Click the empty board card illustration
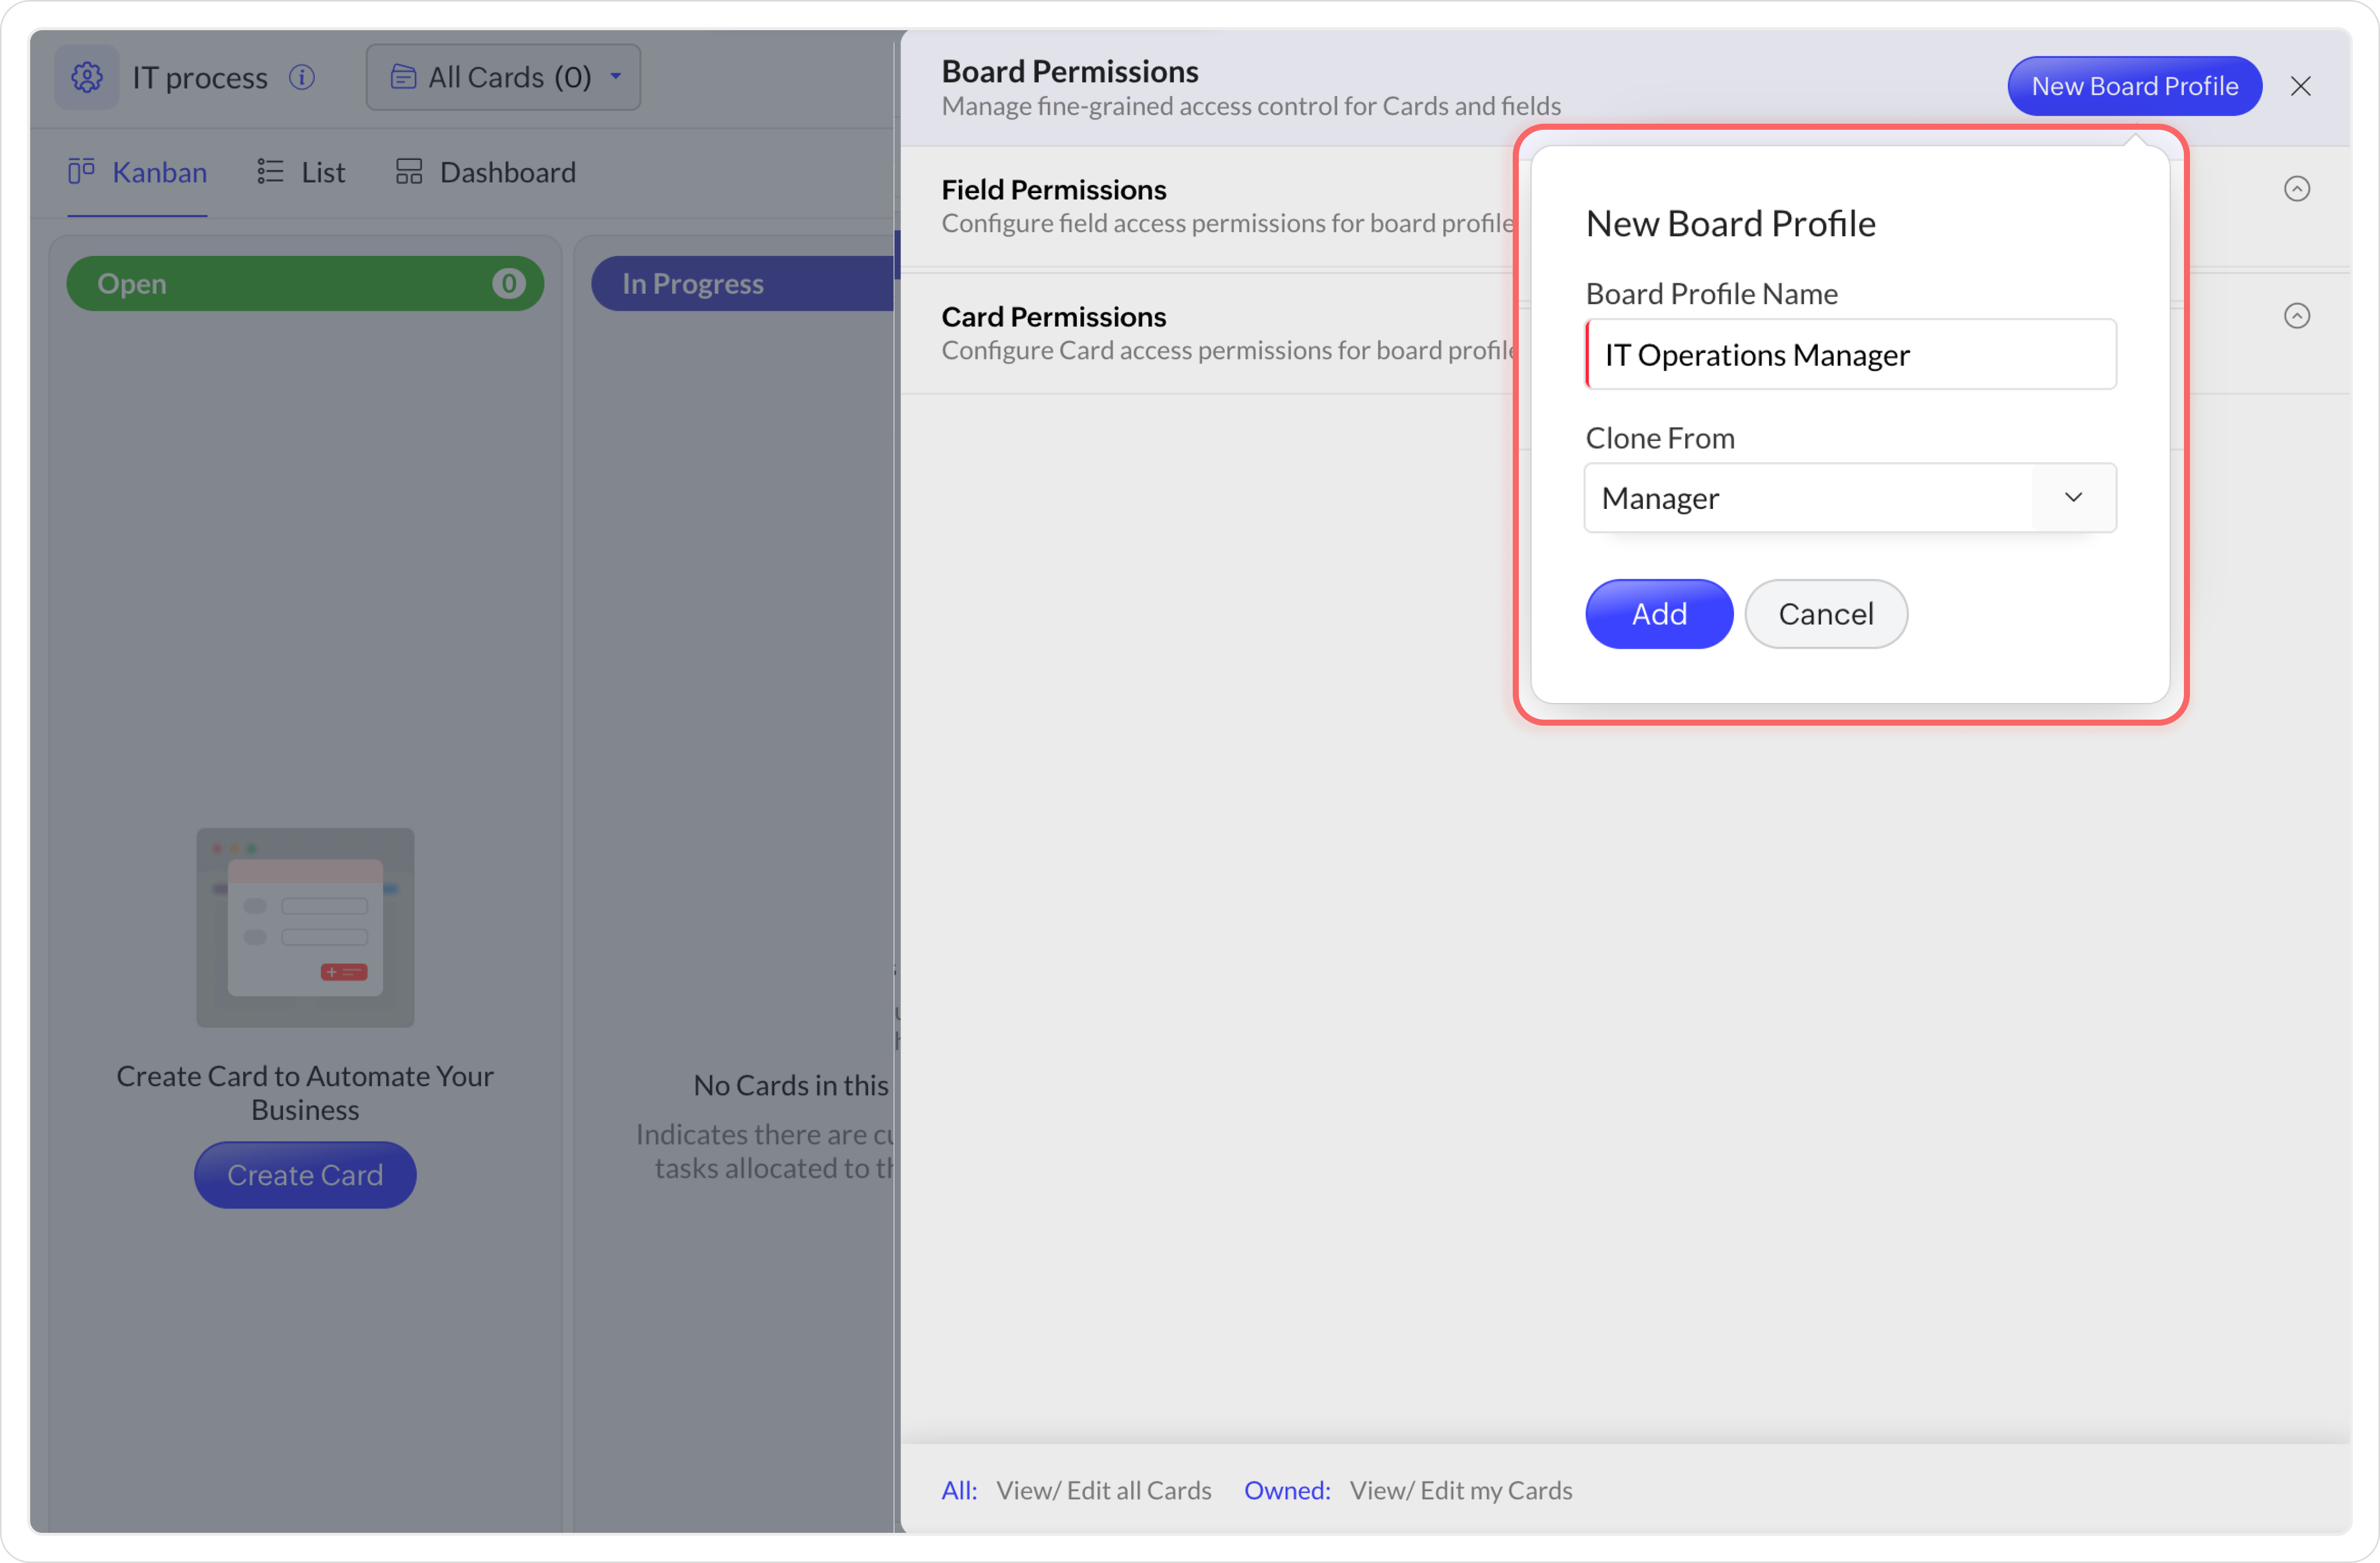Viewport: 2380px width, 1563px height. [x=305, y=927]
